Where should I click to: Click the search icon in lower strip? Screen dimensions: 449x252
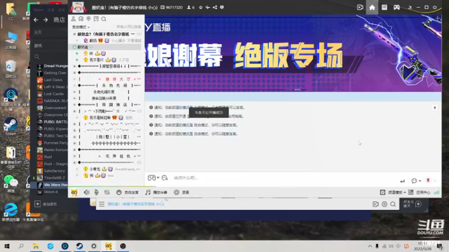point(393,204)
